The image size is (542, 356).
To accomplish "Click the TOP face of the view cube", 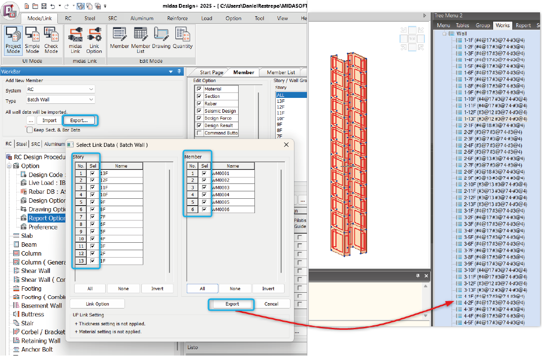I will 412,39.
